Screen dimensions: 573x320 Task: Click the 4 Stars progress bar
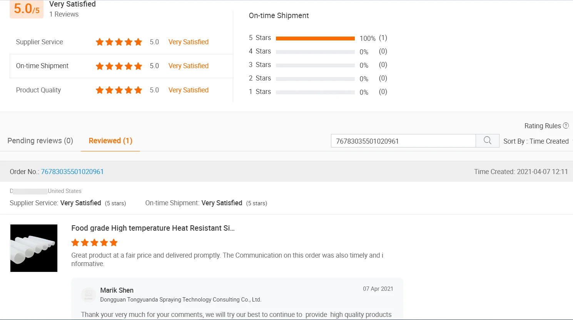315,52
